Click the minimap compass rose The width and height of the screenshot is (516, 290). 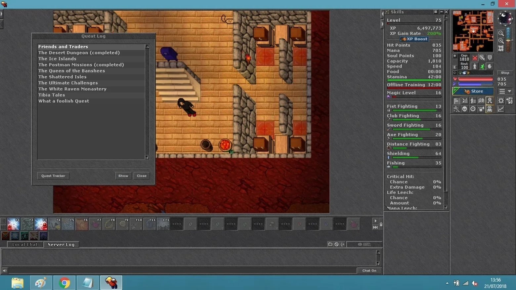coord(505,18)
